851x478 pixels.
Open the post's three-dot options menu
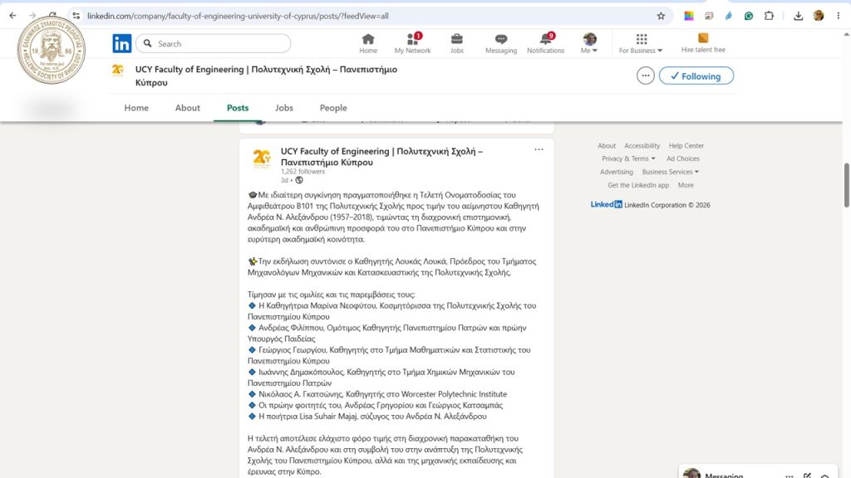click(x=539, y=149)
